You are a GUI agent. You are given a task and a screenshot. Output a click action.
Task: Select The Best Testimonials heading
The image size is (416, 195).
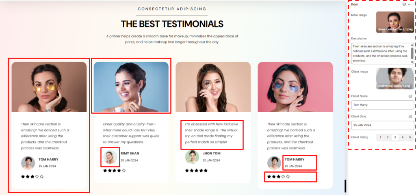[172, 24]
